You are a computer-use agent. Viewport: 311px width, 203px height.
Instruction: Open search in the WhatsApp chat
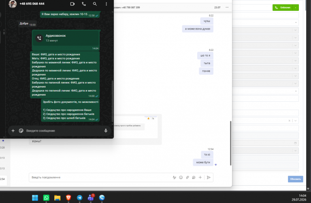[95, 4]
